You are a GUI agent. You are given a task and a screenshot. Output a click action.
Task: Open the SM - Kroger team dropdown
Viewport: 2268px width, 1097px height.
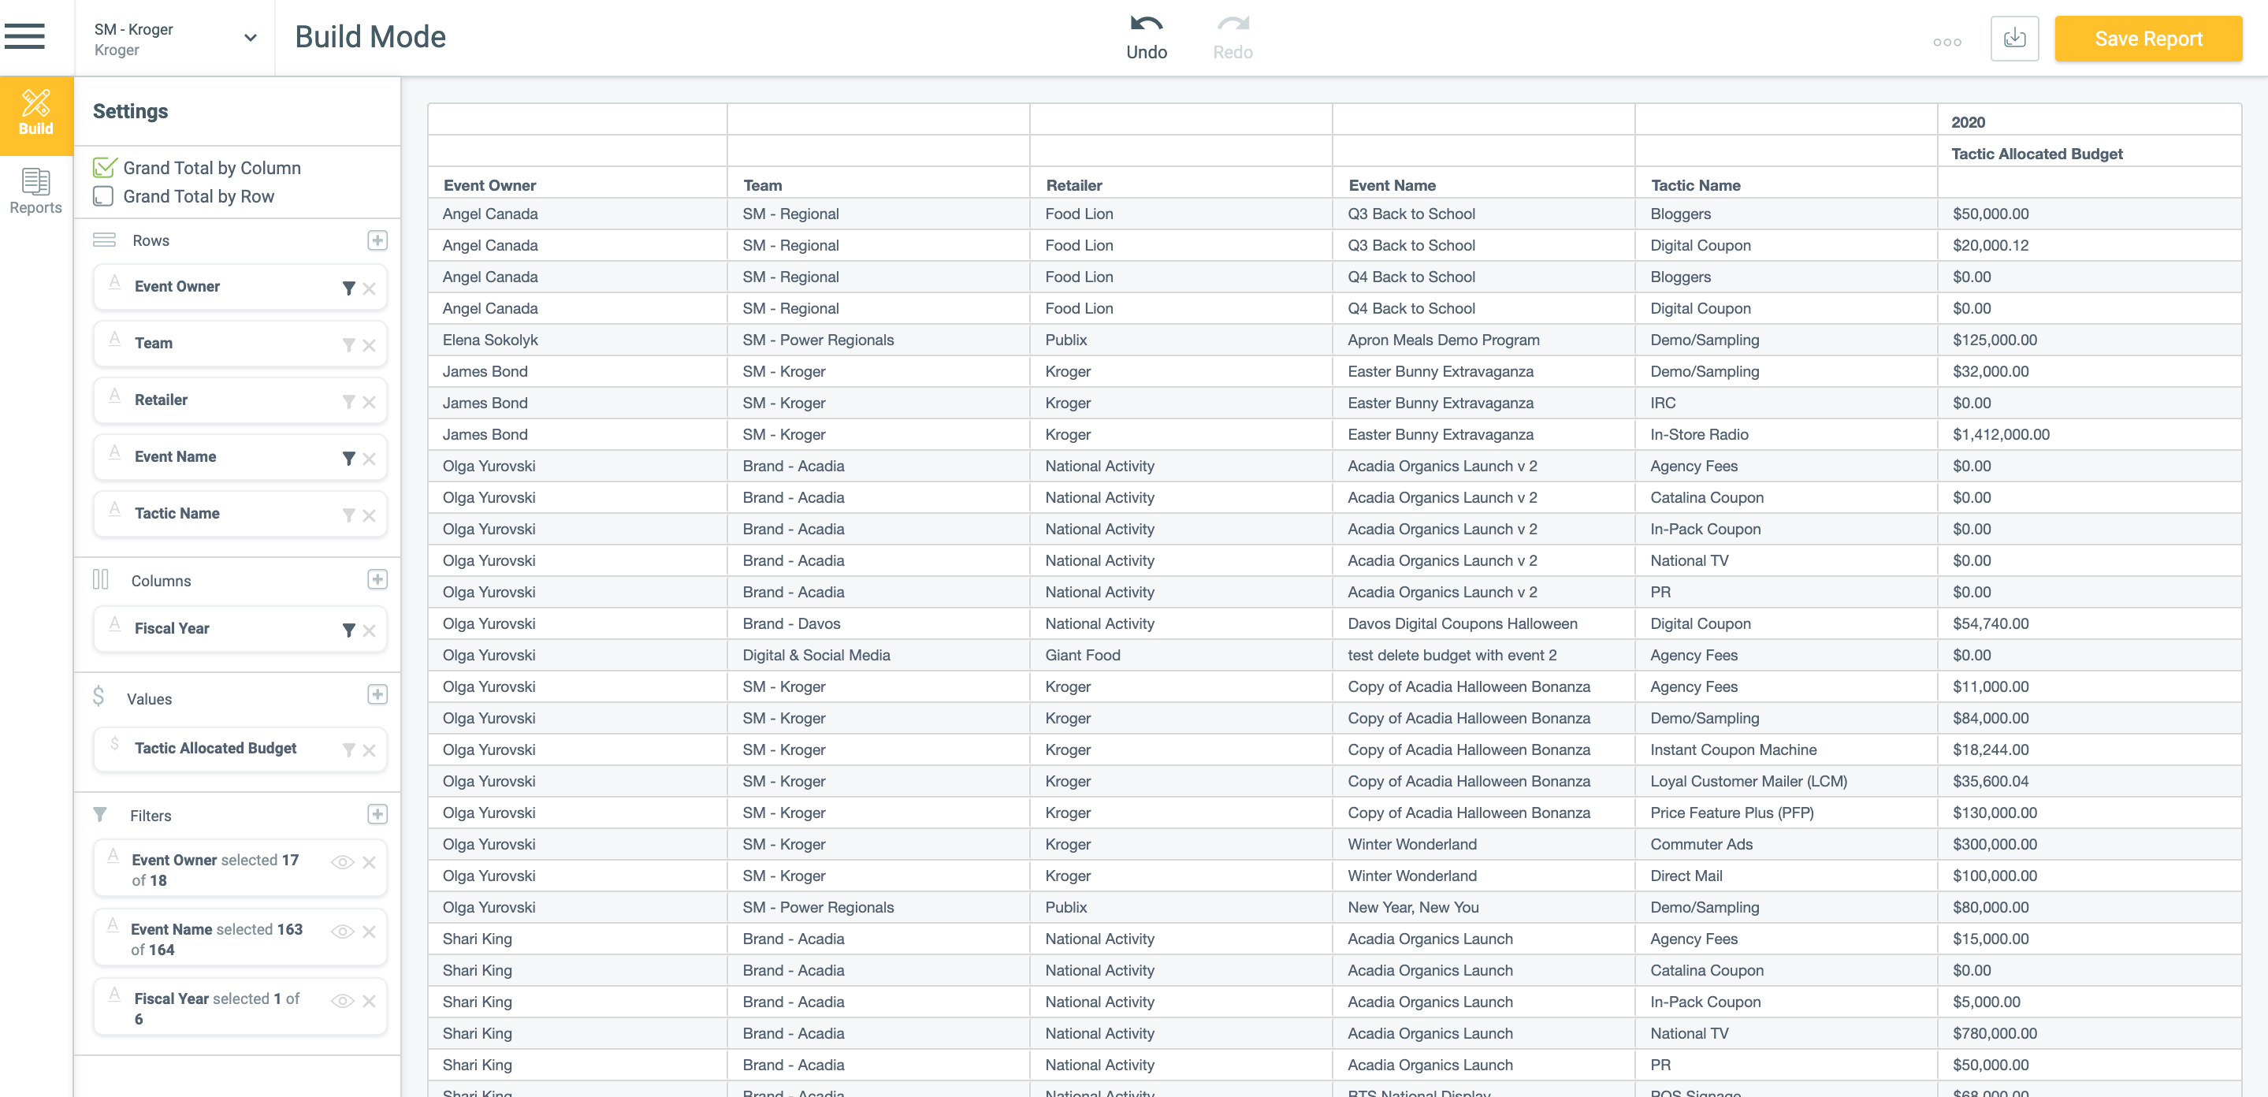point(250,38)
